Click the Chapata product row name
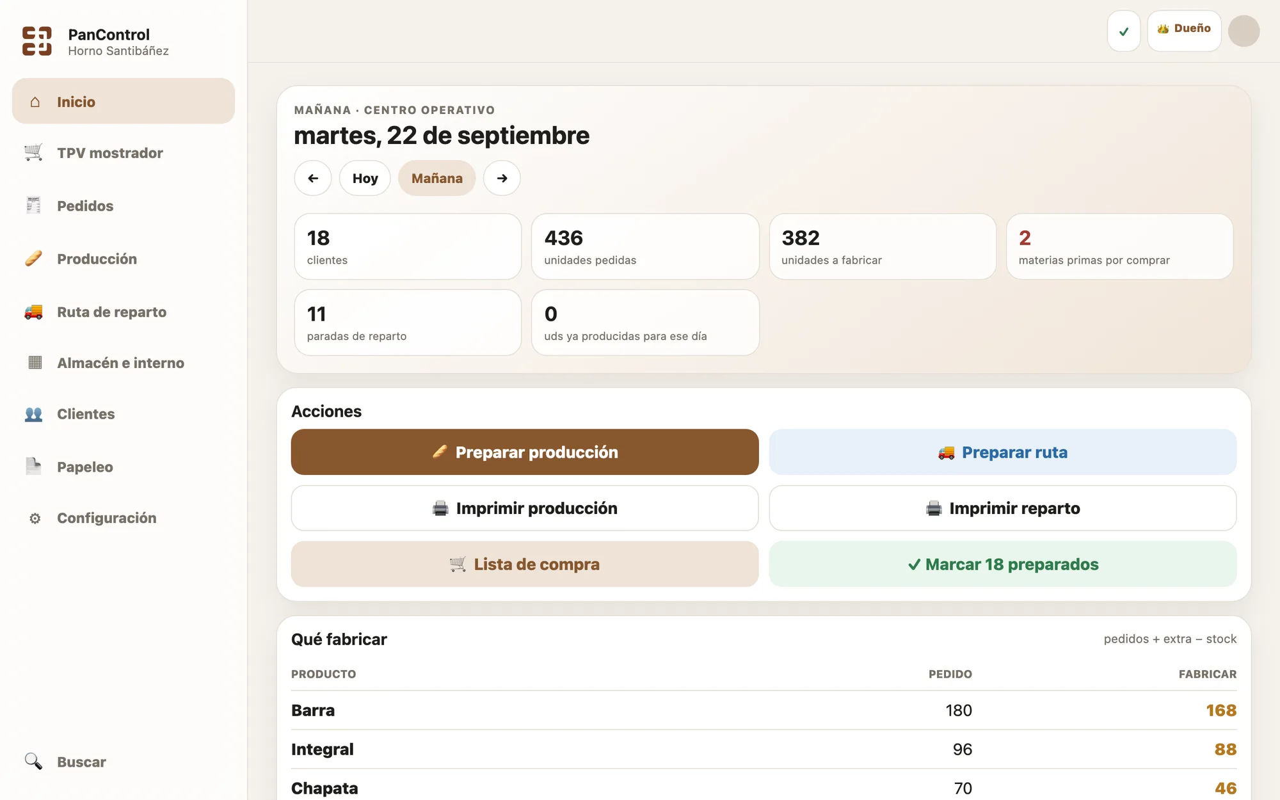 point(324,788)
